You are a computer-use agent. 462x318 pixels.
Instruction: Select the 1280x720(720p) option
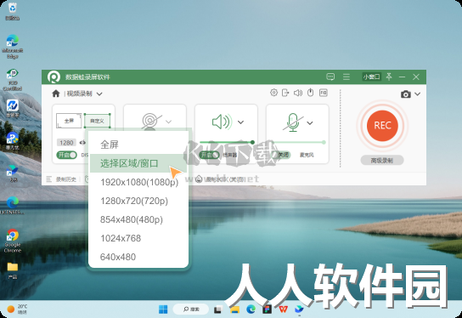(x=138, y=201)
